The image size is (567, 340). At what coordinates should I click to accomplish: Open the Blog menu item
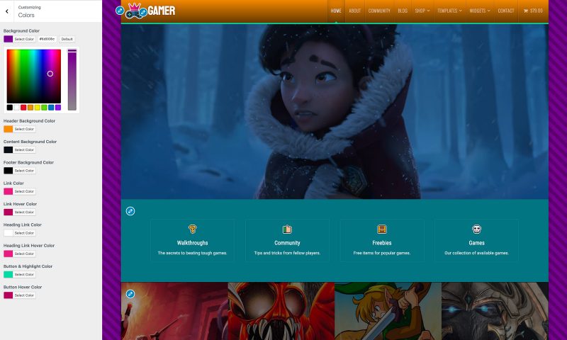point(403,11)
